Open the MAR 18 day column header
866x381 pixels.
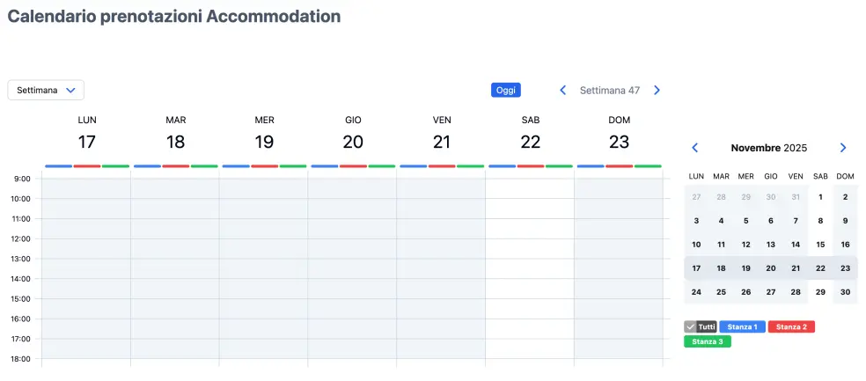coord(175,133)
